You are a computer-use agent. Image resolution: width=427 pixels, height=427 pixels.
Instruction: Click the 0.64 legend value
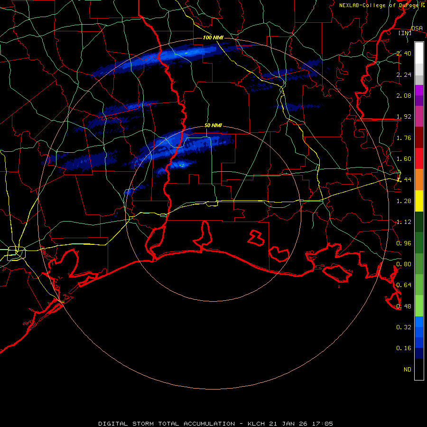click(x=404, y=285)
